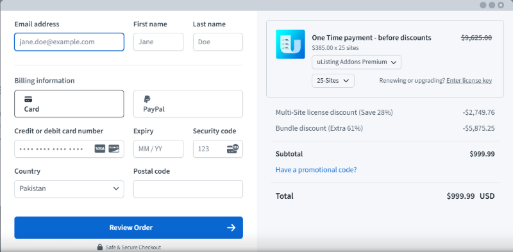Click the Visa card icon
The image size is (513, 252).
pyautogui.click(x=100, y=149)
